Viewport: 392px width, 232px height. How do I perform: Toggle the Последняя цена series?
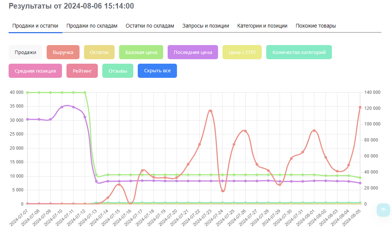pos(193,52)
